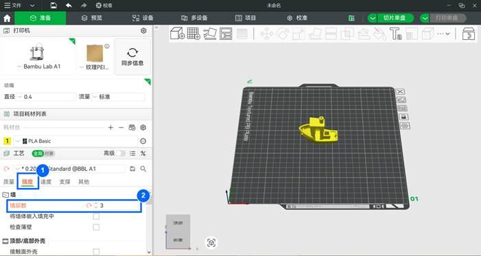The image size is (481, 256).
Task: Go to the home screen icon
Action: tap(7, 18)
